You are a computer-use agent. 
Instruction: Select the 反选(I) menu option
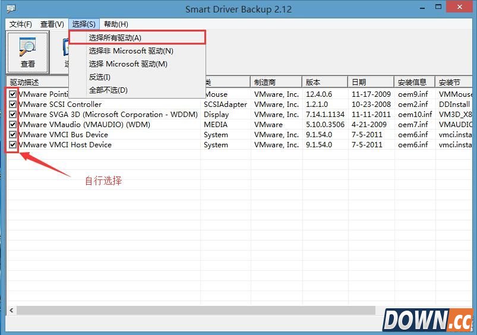tap(100, 77)
